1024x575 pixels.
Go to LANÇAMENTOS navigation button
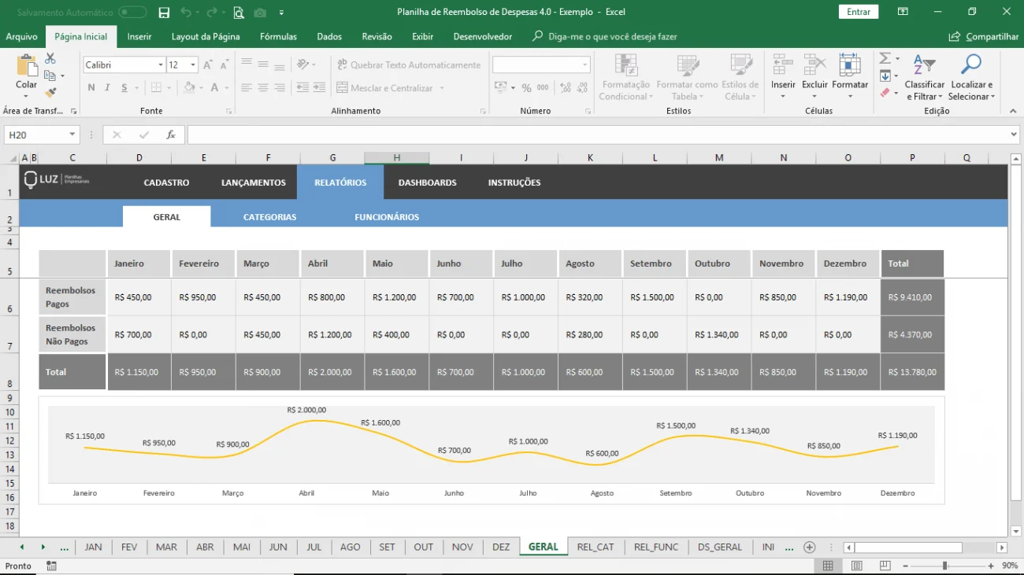coord(254,182)
